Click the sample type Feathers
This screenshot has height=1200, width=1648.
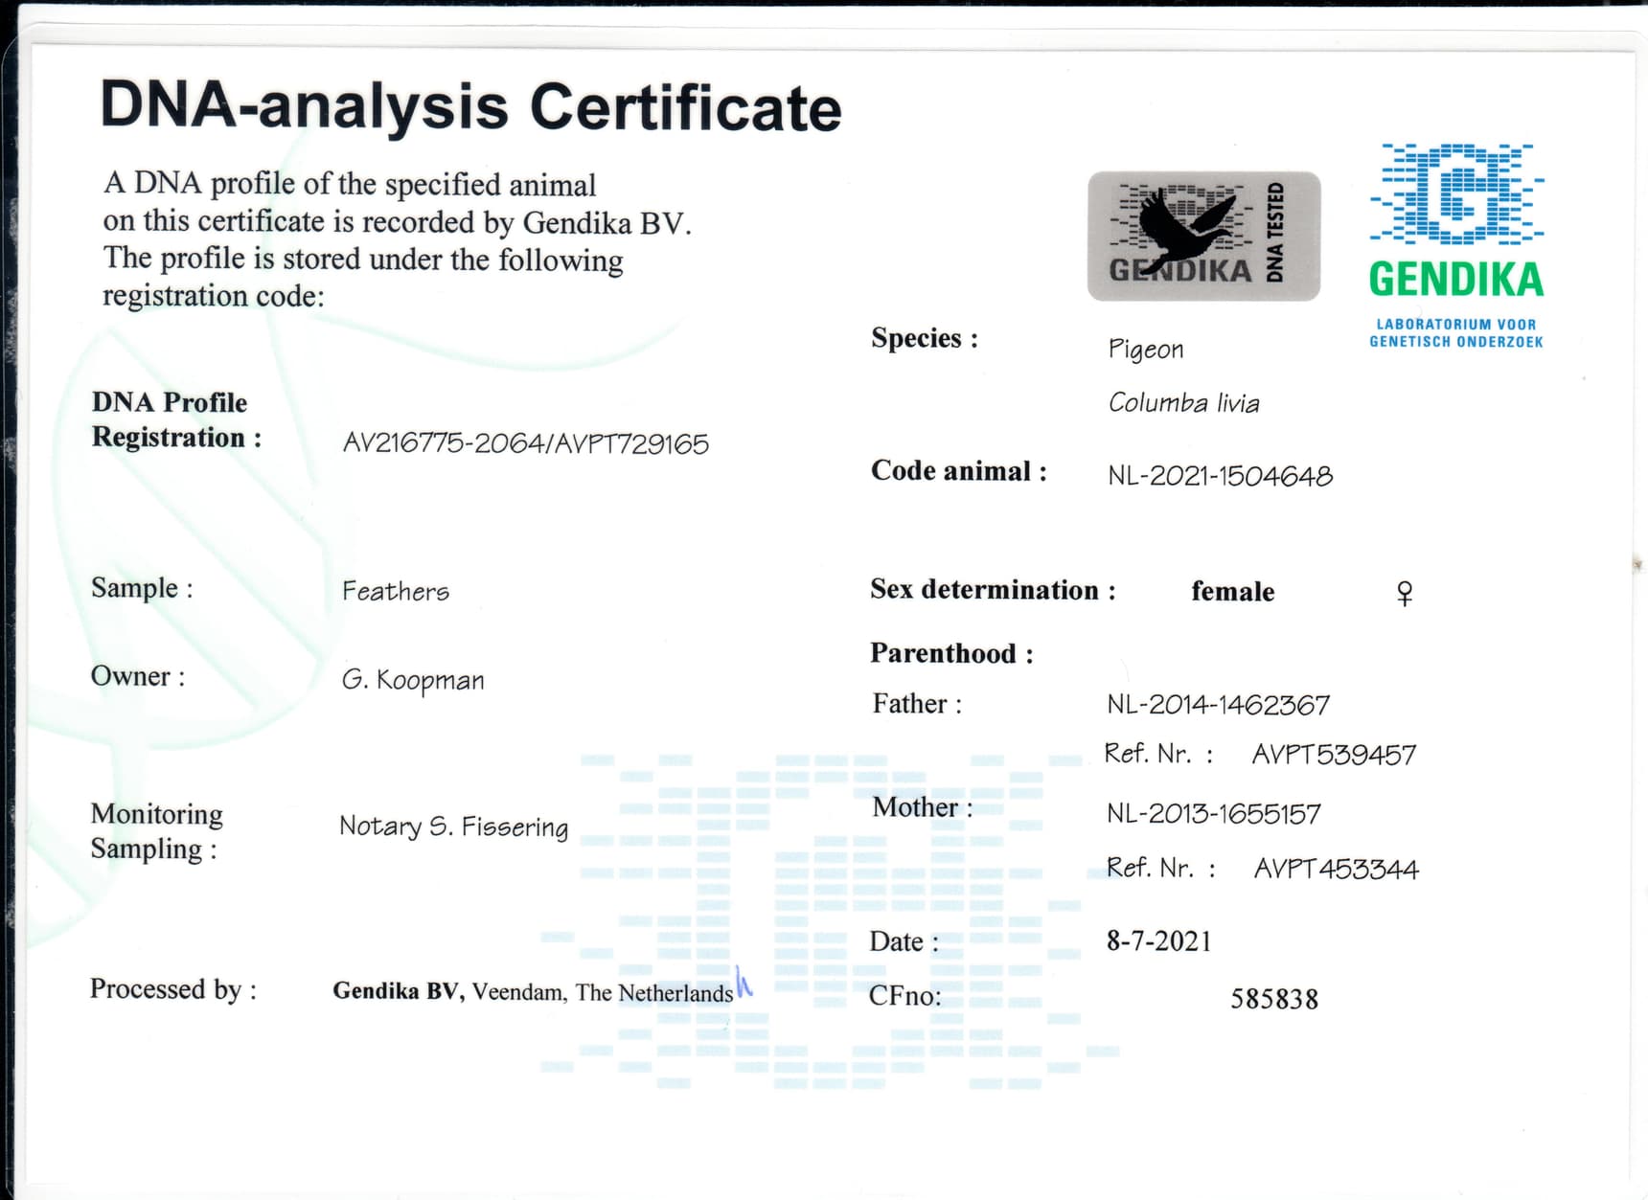click(x=395, y=592)
